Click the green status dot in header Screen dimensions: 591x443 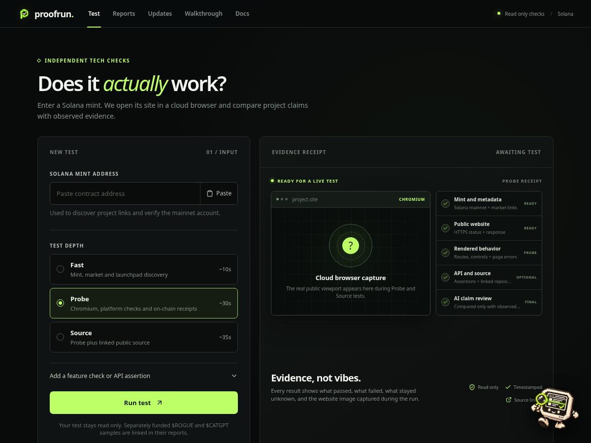coord(498,13)
